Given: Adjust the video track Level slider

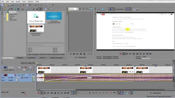Looking at the screenshot, I should [24, 70].
